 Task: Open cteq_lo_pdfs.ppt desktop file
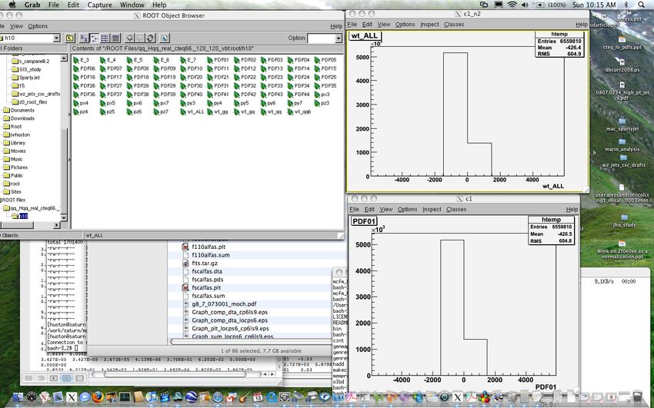tap(622, 43)
